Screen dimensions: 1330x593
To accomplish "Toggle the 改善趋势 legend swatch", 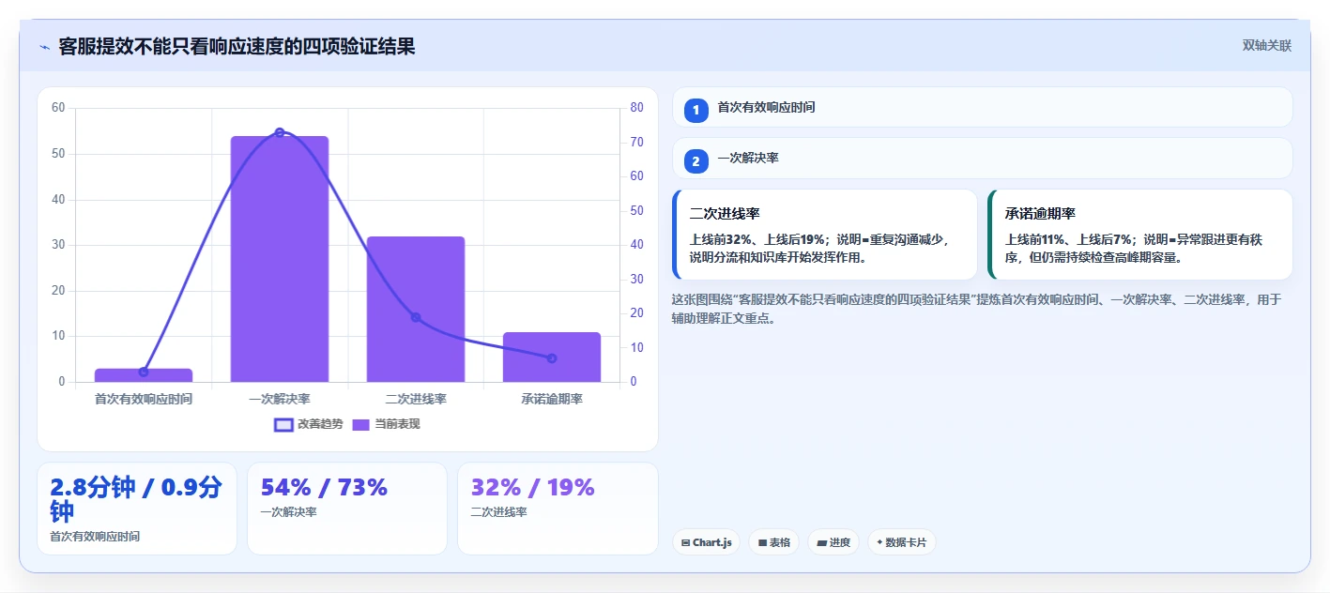I will (x=283, y=425).
